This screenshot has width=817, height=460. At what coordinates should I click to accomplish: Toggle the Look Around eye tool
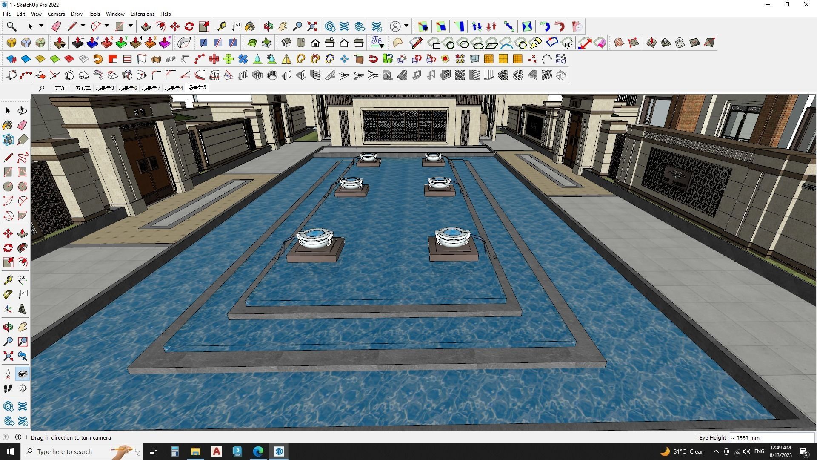point(23,374)
